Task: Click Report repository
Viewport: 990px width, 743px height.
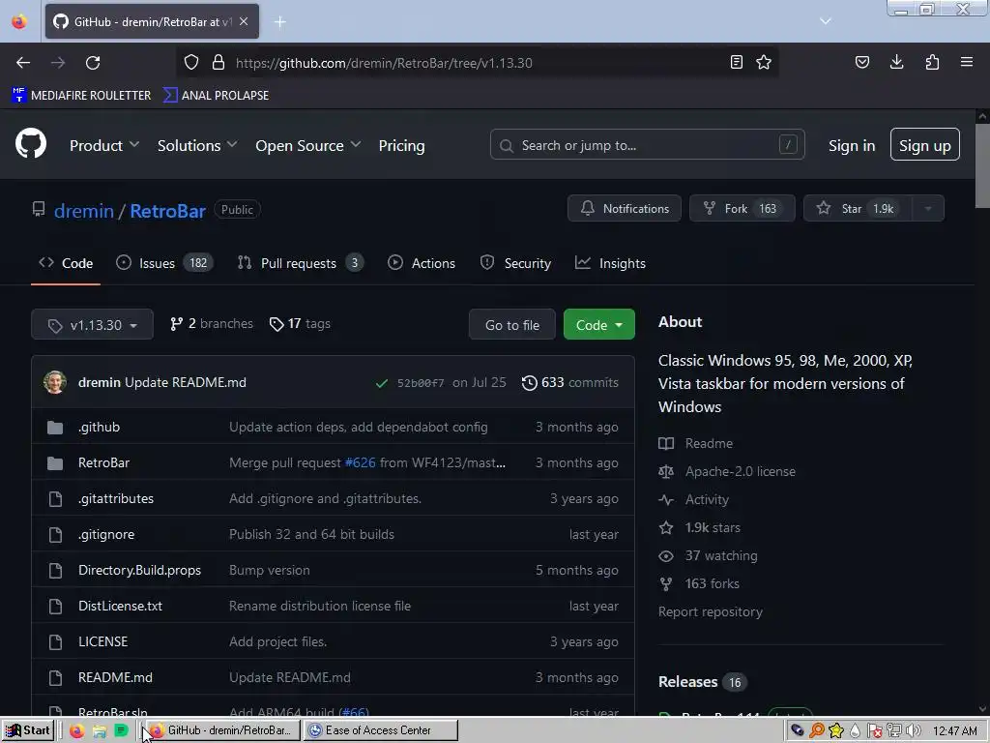Action: [711, 611]
